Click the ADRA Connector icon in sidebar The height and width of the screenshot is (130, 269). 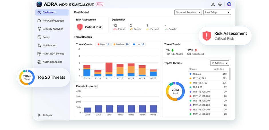(39, 62)
